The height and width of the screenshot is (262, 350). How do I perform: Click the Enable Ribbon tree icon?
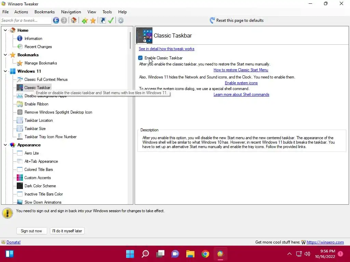[x=20, y=104]
